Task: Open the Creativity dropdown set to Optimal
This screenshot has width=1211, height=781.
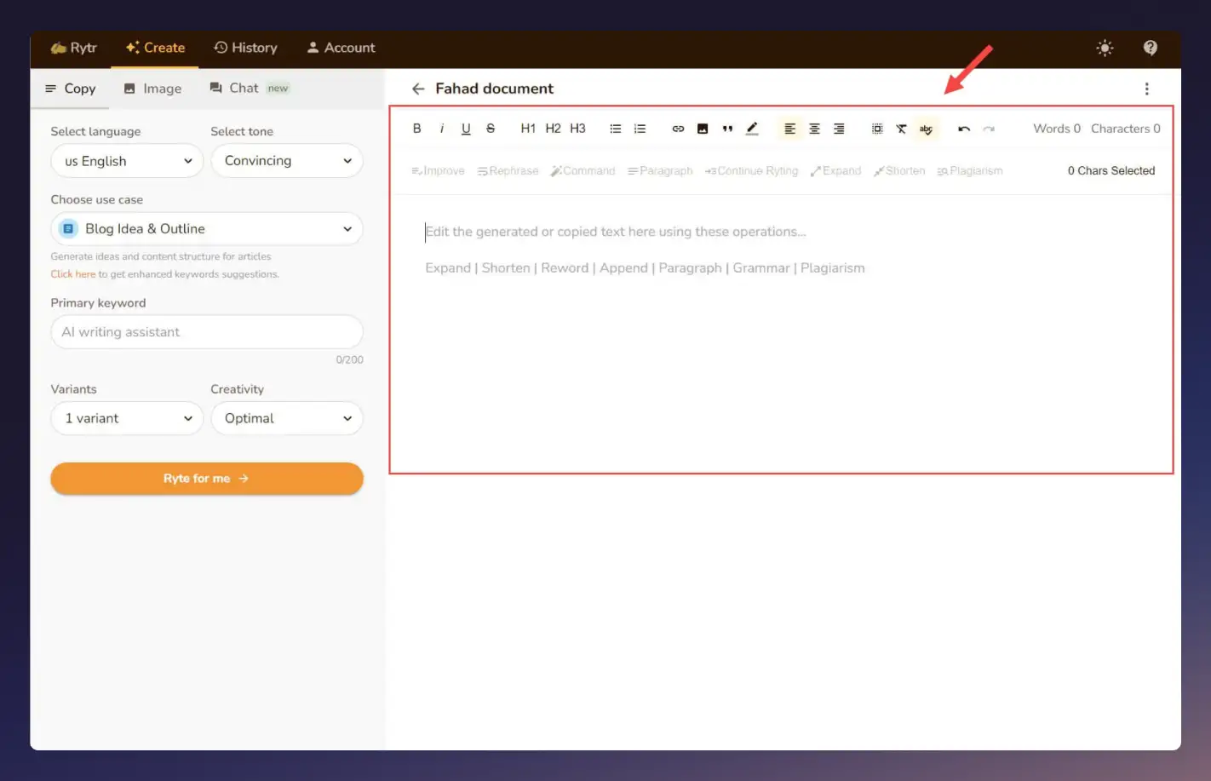Action: click(287, 418)
